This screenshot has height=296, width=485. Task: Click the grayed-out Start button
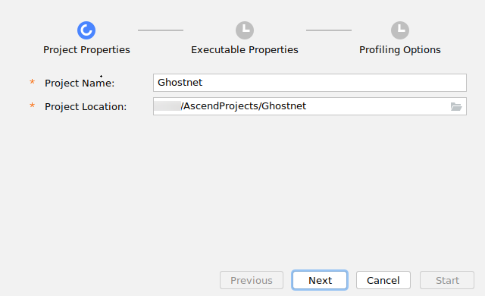(x=447, y=280)
